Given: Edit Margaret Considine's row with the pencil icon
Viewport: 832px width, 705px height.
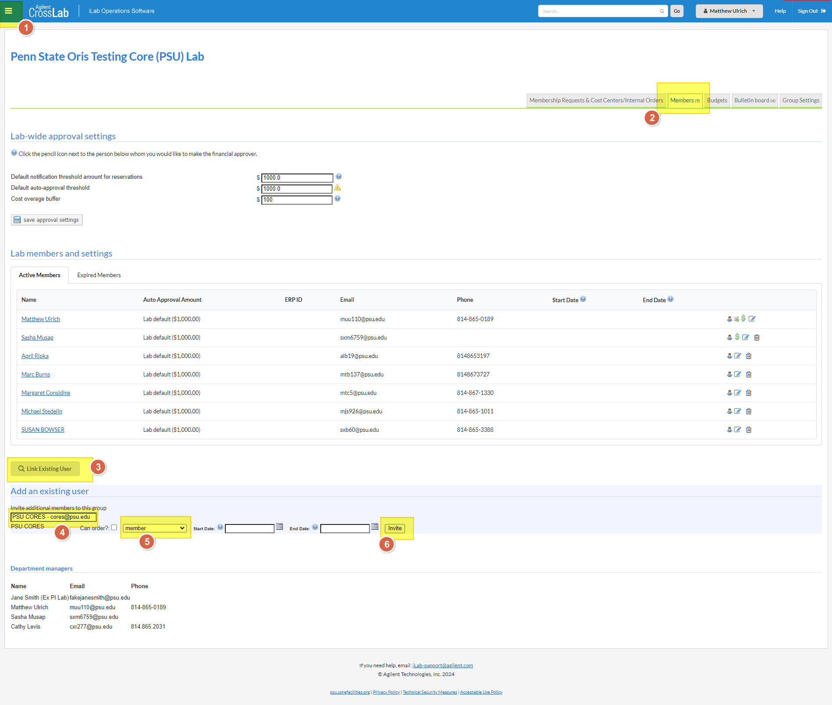Looking at the screenshot, I should [738, 393].
